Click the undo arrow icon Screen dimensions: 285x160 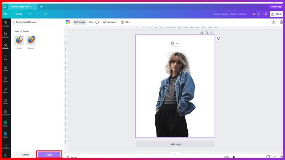30,14
